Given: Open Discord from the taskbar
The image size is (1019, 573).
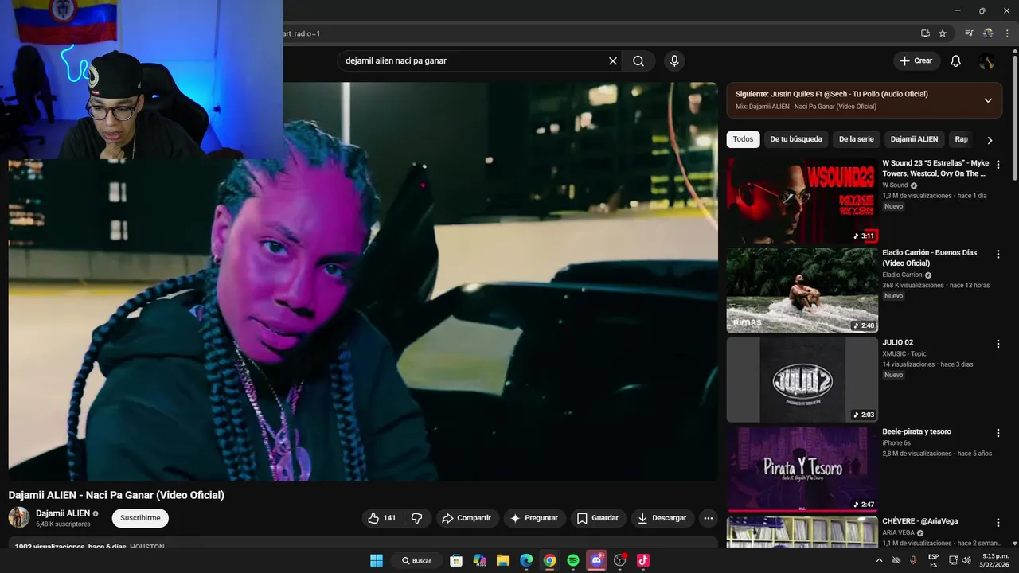Looking at the screenshot, I should 596,560.
